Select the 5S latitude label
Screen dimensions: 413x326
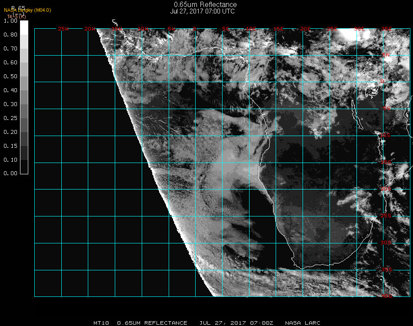386,109
